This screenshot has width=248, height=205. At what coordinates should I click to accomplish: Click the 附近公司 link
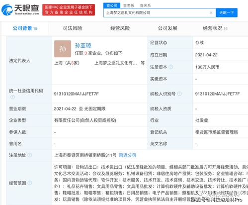pyautogui.click(x=128, y=155)
